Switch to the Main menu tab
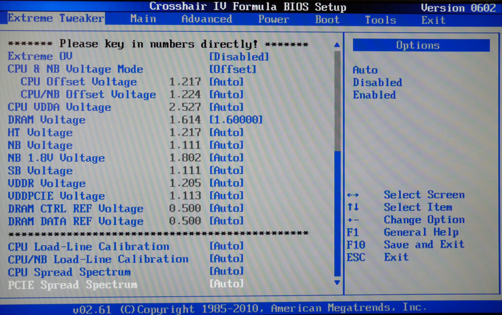Image resolution: width=502 pixels, height=315 pixels. tap(143, 19)
